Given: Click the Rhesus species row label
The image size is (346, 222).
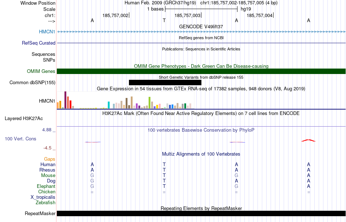Looking at the screenshot, I should click(47, 170).
